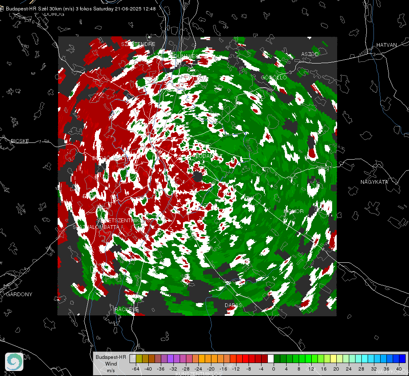This screenshot has width=409, height=376.
Task: Click the '-4' legend scale value
Action: (261, 369)
